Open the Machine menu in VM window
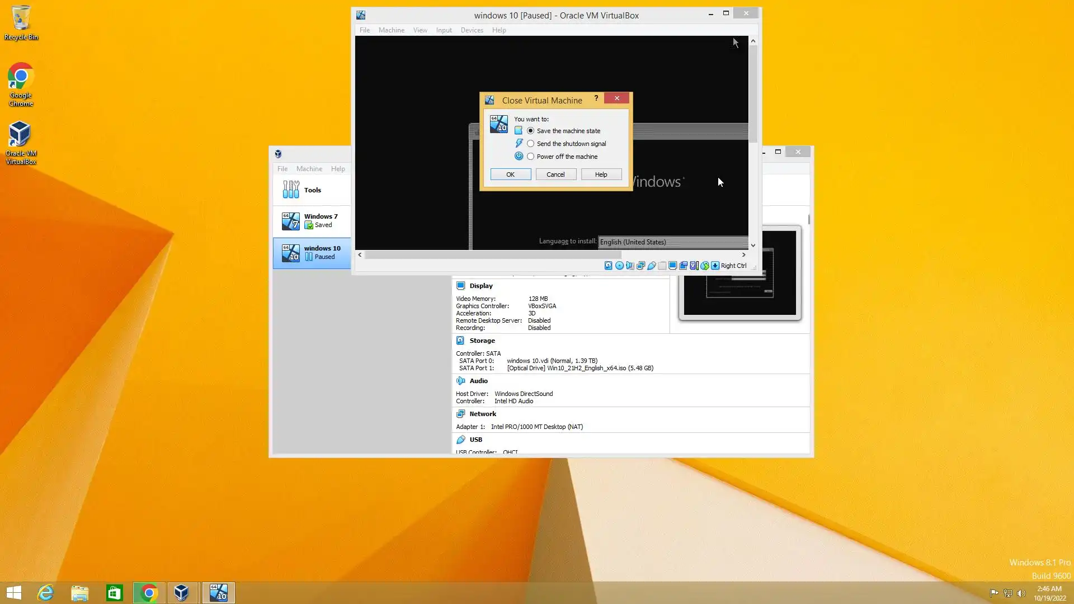The height and width of the screenshot is (604, 1074). (x=391, y=30)
